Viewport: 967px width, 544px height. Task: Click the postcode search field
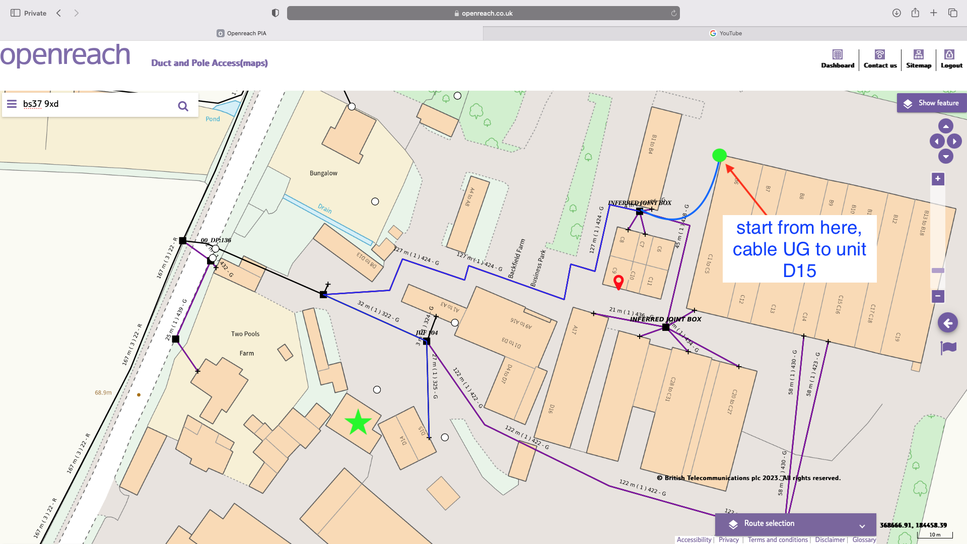pos(96,104)
